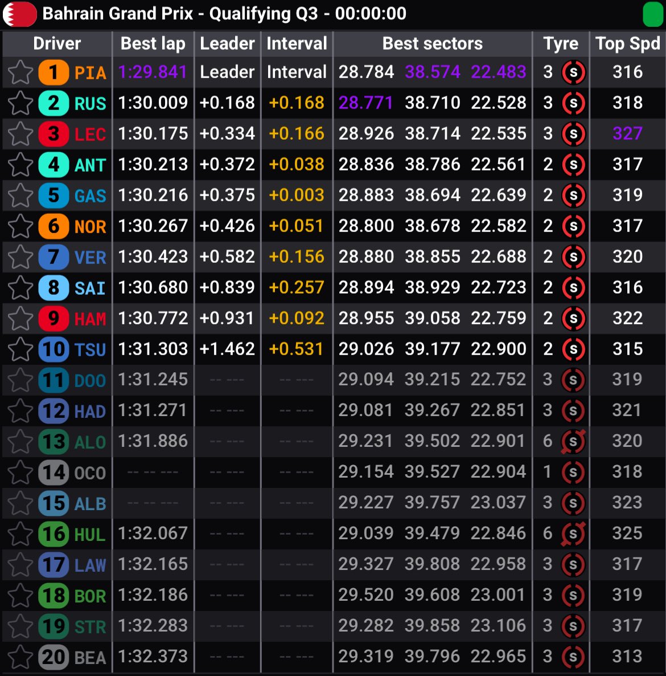Open driver SAI name label
This screenshot has height=676, width=666.
coord(90,288)
